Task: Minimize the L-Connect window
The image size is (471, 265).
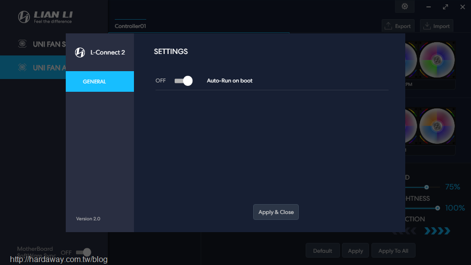Action: [x=428, y=7]
